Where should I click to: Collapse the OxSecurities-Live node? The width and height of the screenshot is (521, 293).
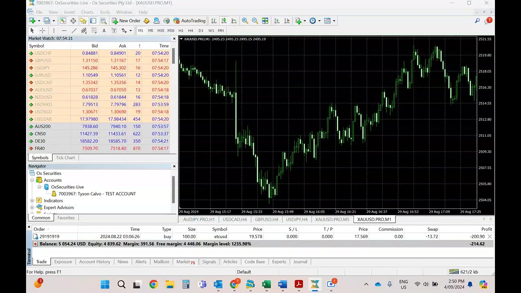click(x=39, y=187)
